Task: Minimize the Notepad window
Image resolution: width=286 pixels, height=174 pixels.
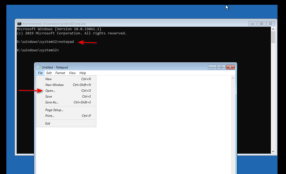Action: pos(212,67)
